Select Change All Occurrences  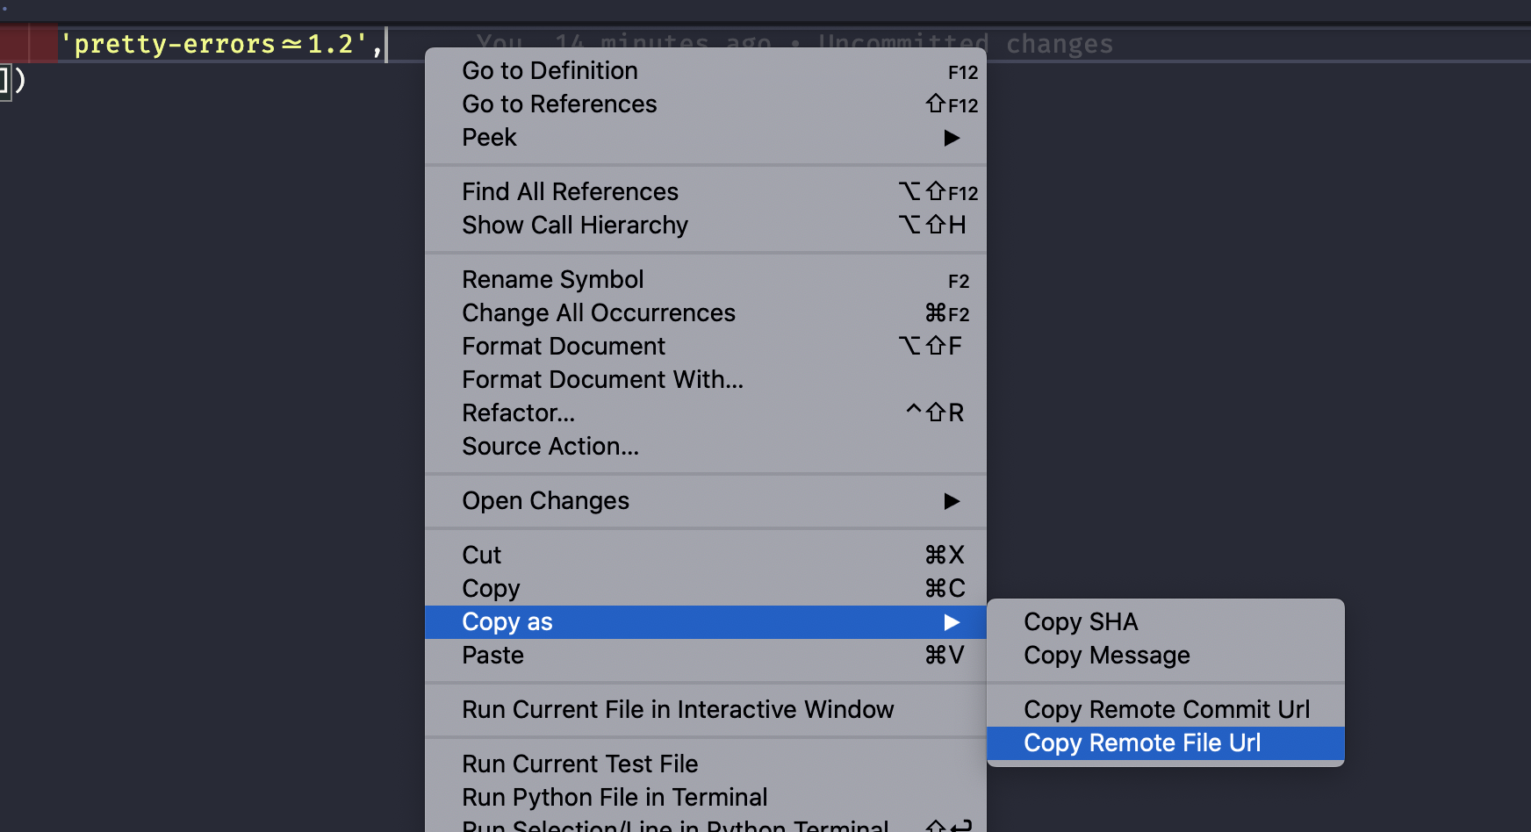click(x=599, y=312)
